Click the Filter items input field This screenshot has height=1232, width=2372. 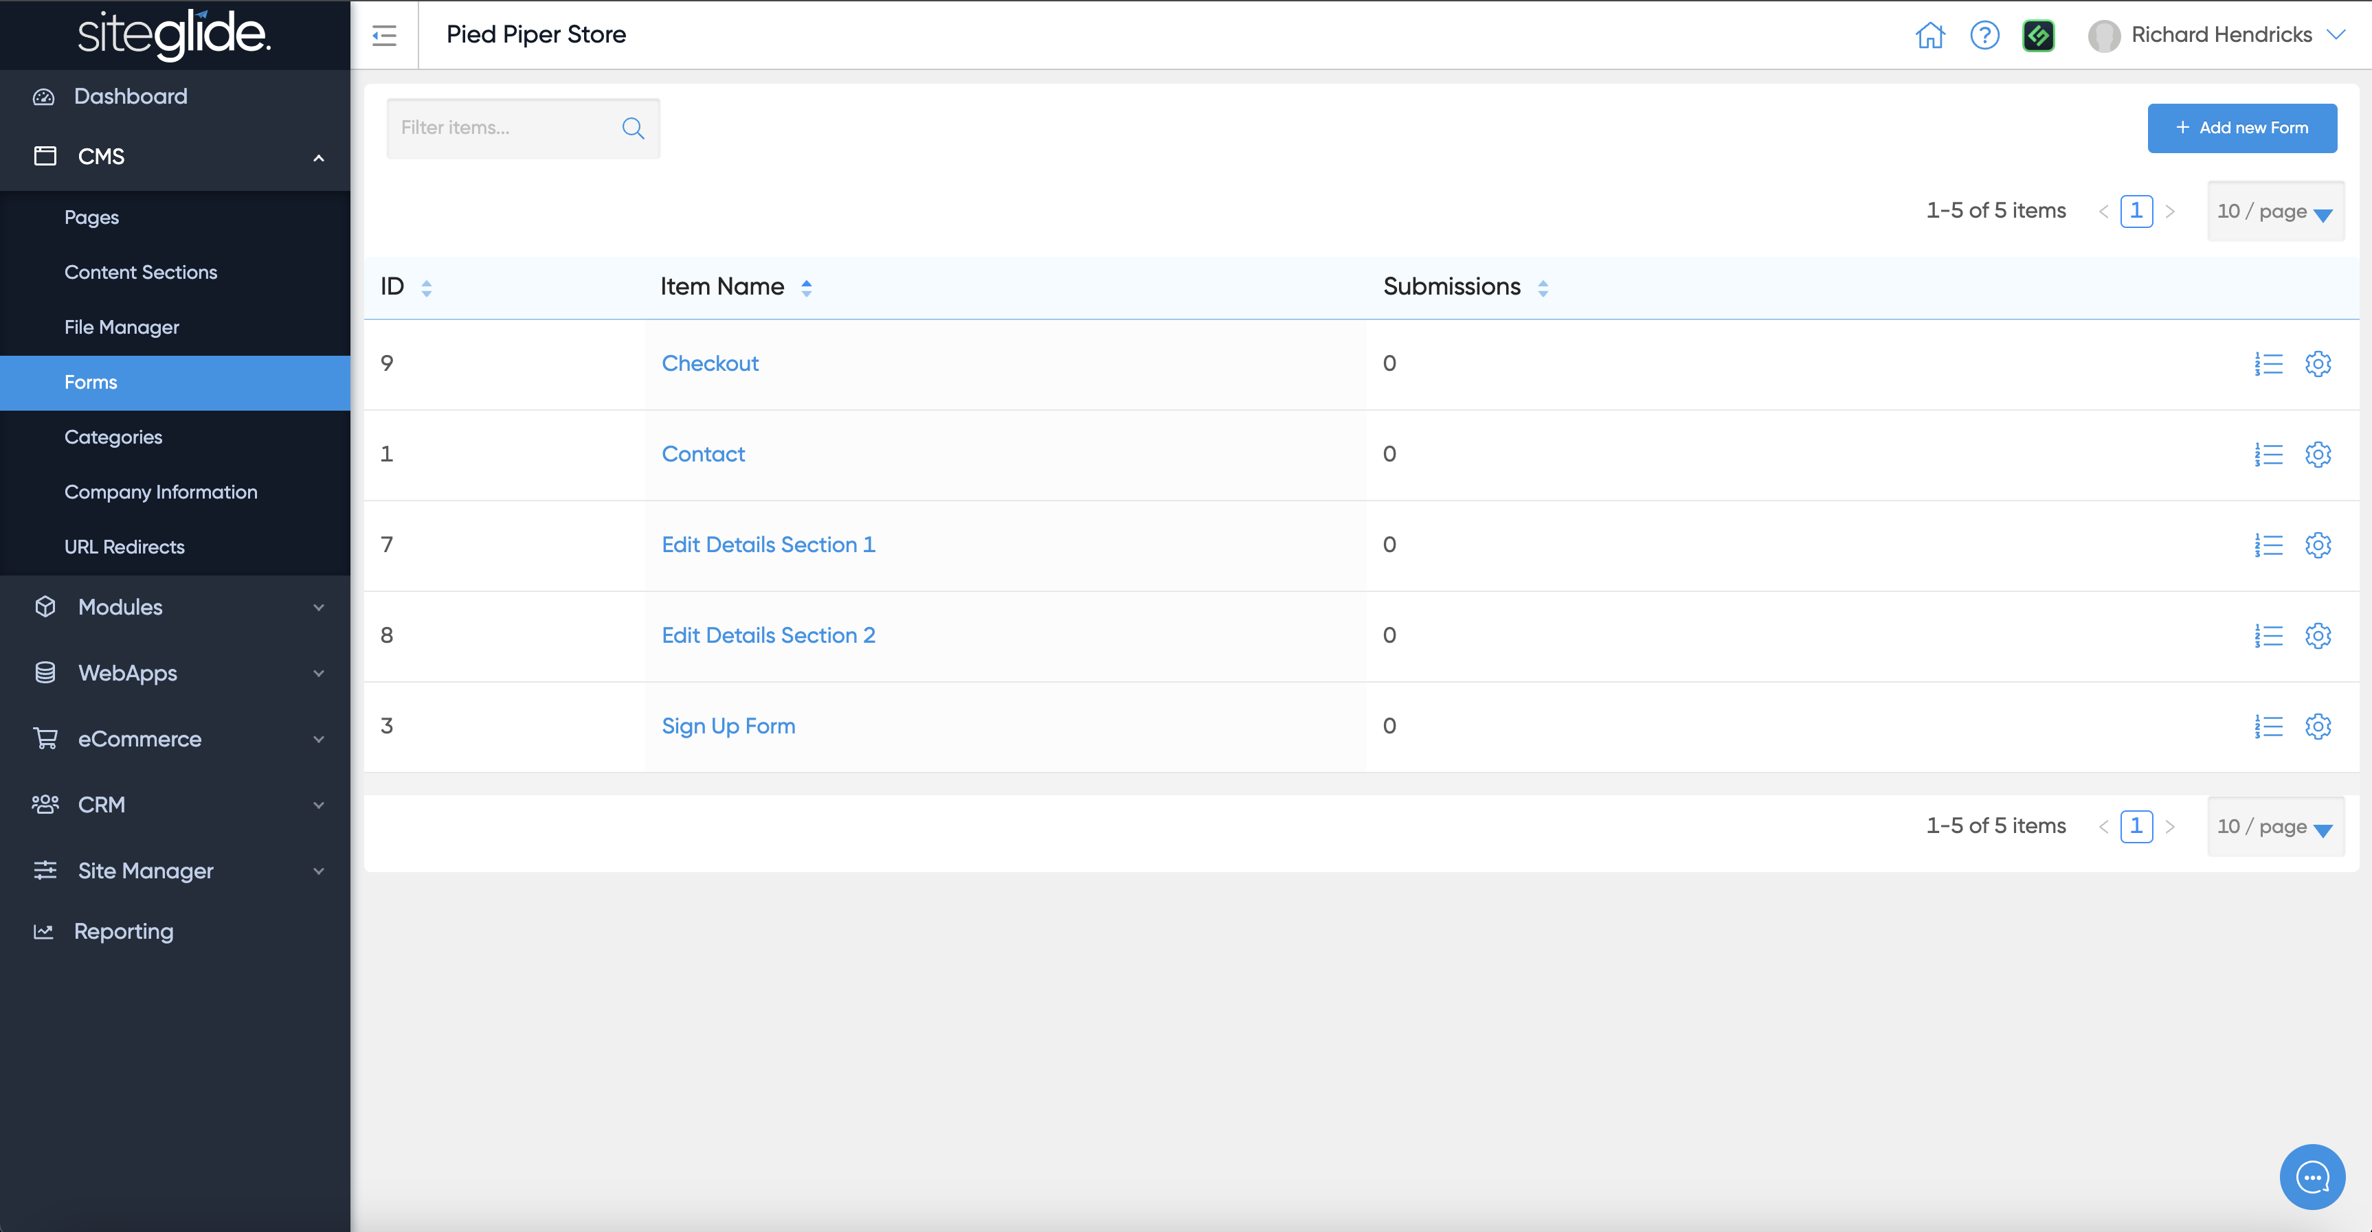[502, 128]
